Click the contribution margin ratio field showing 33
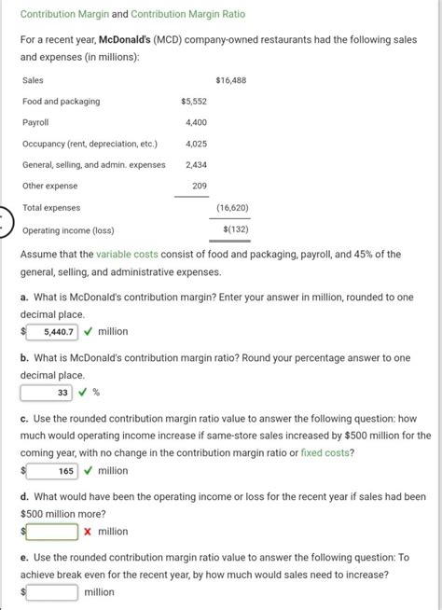Screen dimensions: 442x610 click(47, 393)
